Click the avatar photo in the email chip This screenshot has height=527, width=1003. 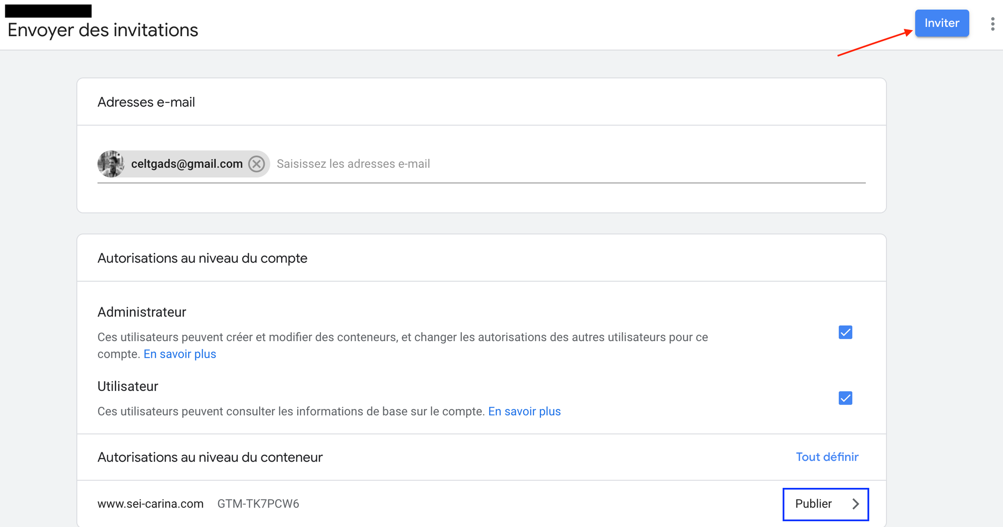coord(111,164)
